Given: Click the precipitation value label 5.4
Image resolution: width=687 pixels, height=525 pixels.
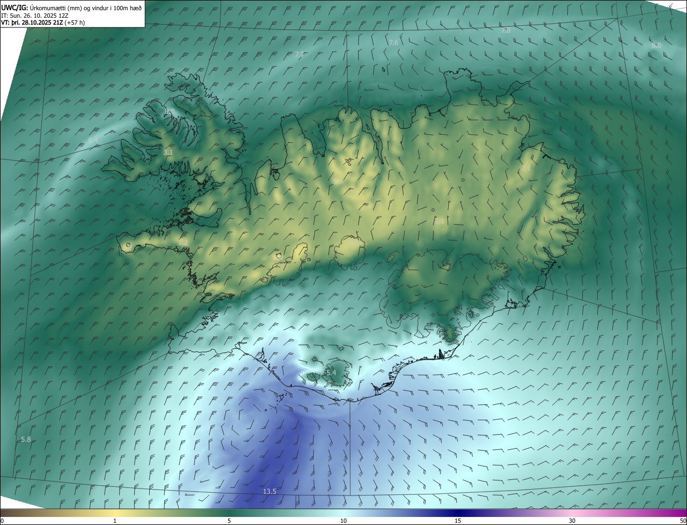Looking at the screenshot, I should 330,373.
